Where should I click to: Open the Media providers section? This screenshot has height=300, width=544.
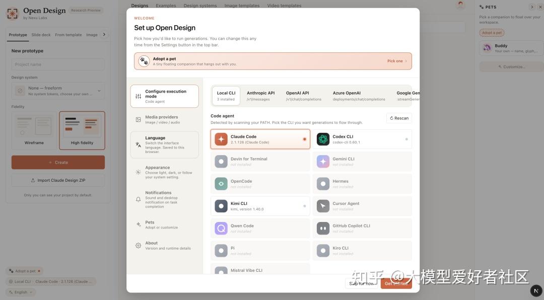[x=164, y=120]
